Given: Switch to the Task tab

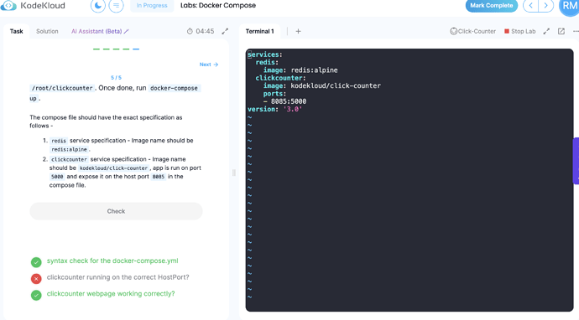Looking at the screenshot, I should tap(16, 31).
